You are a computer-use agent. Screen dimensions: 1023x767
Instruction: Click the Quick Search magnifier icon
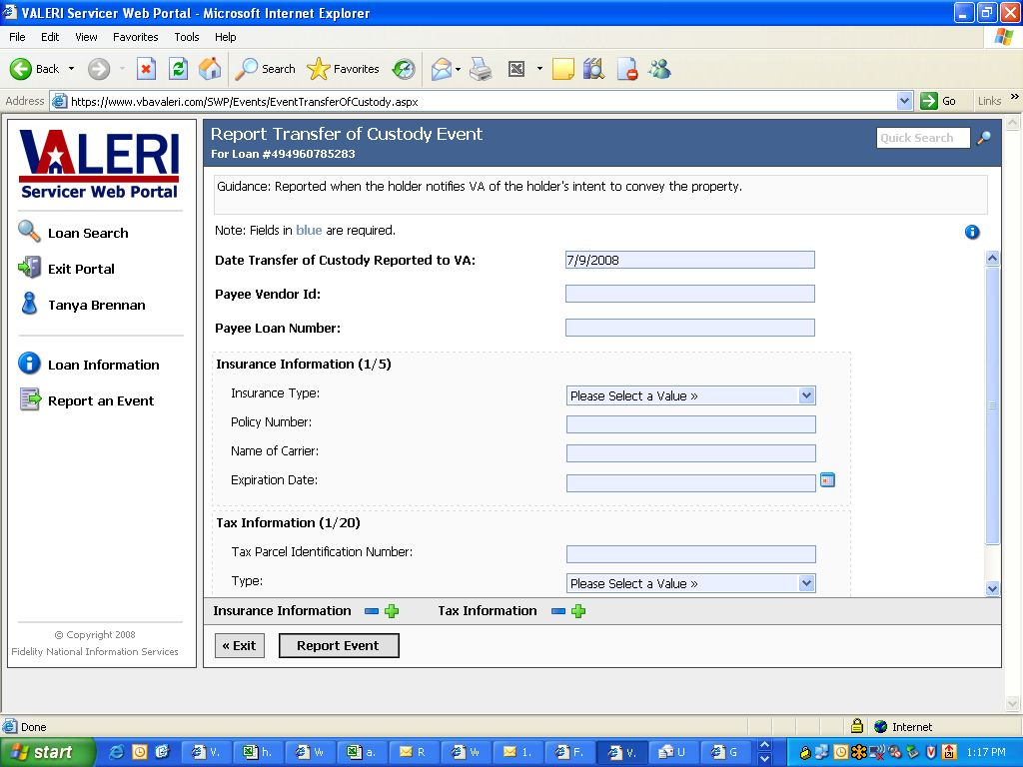(x=984, y=138)
